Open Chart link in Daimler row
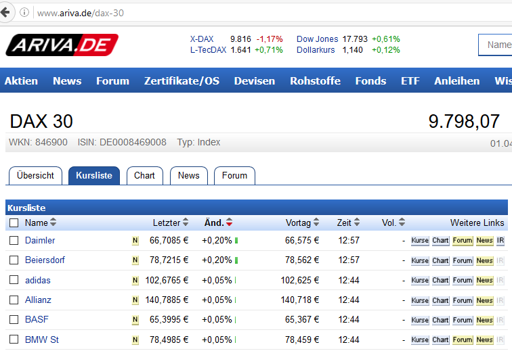 (x=440, y=241)
